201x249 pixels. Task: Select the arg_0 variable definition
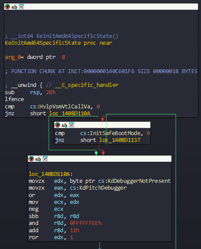click(13, 57)
